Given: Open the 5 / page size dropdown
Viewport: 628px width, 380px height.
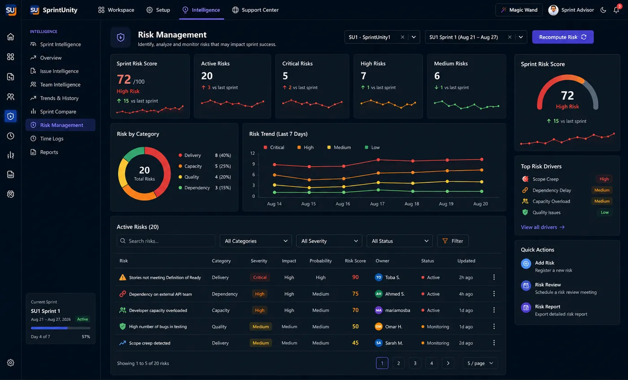Looking at the screenshot, I should (x=480, y=363).
